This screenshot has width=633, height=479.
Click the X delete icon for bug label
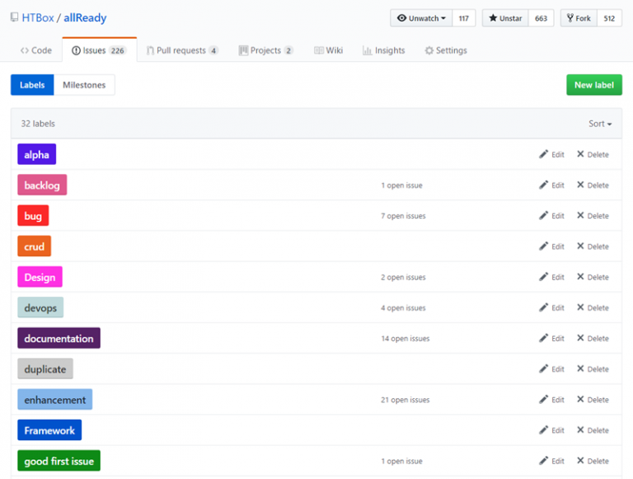[x=580, y=216]
